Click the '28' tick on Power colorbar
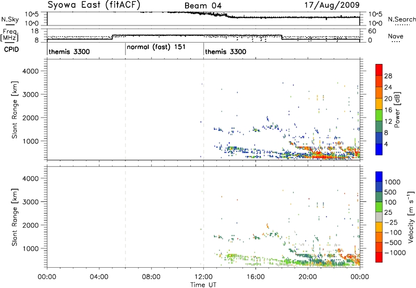The width and height of the screenshot is (416, 288). click(x=388, y=76)
